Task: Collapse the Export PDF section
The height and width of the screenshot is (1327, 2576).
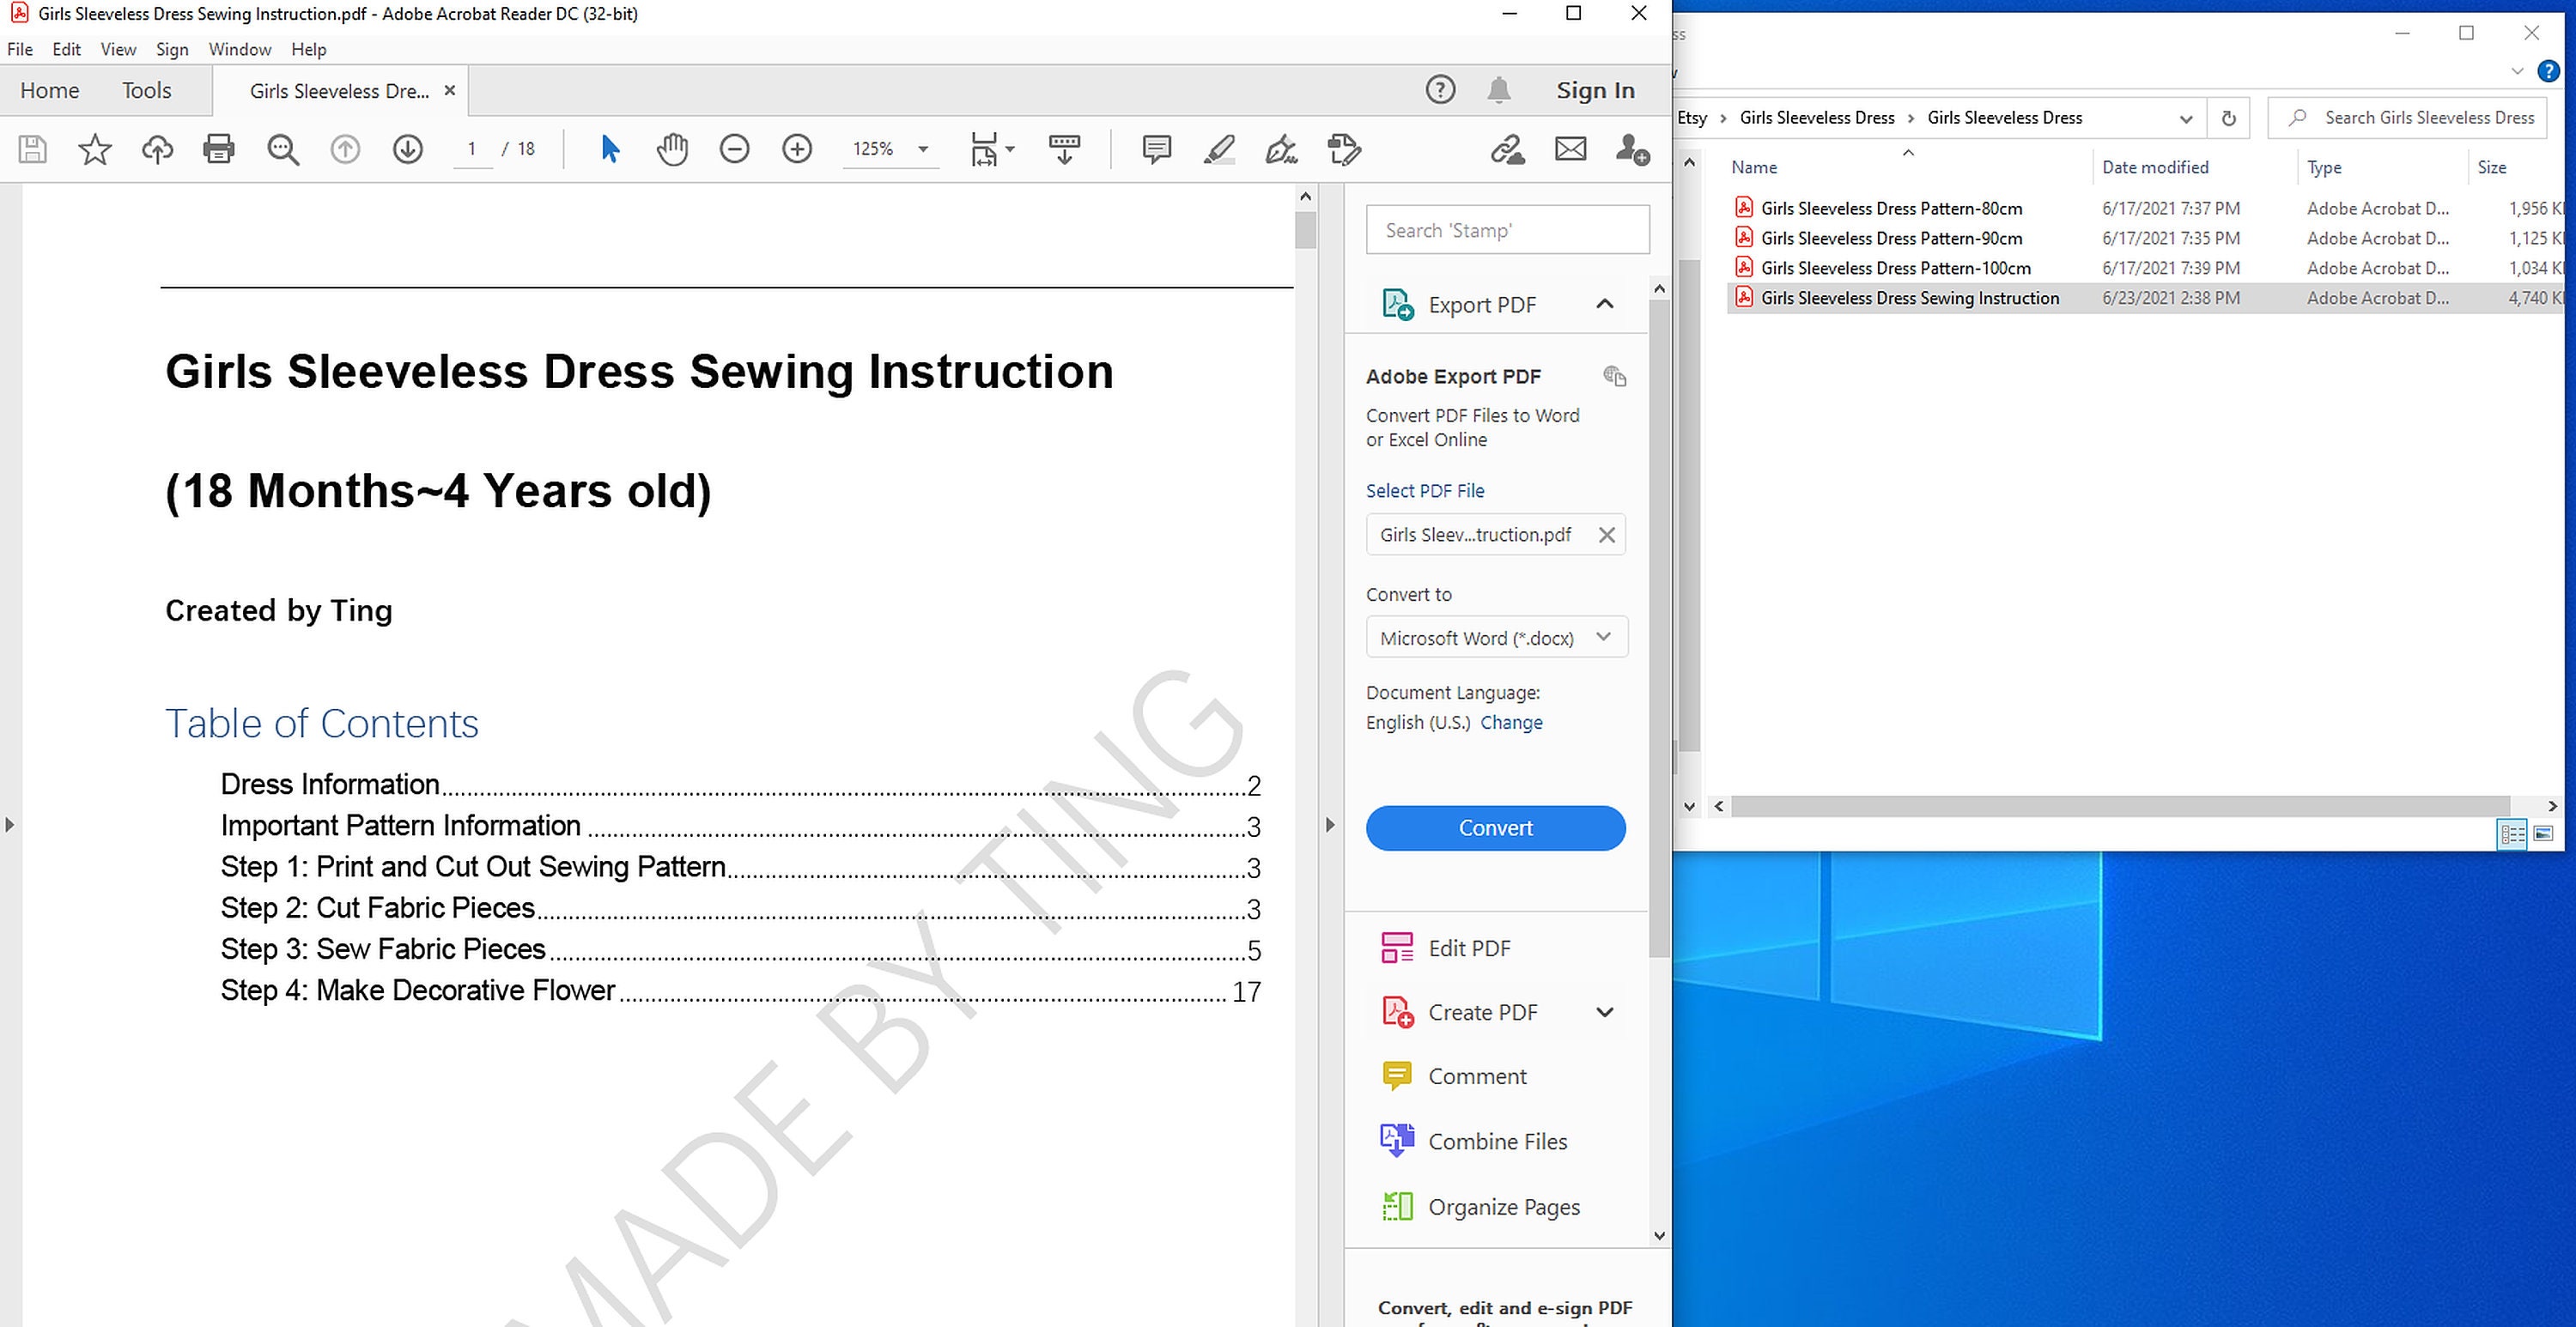Action: click(1605, 304)
